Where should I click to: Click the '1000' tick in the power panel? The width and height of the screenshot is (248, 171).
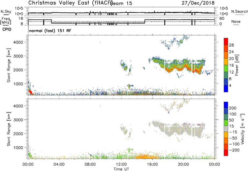point(18,84)
